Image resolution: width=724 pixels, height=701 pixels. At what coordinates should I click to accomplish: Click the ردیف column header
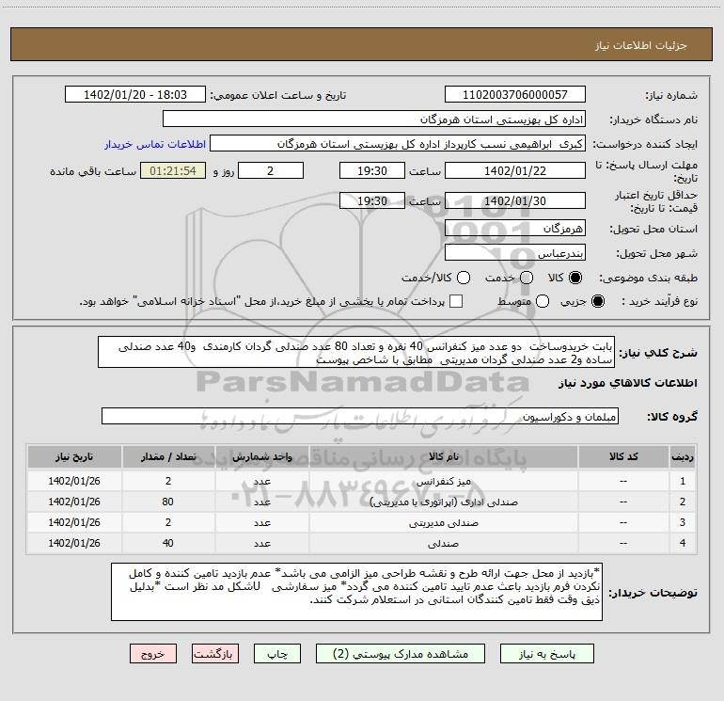pyautogui.click(x=683, y=456)
